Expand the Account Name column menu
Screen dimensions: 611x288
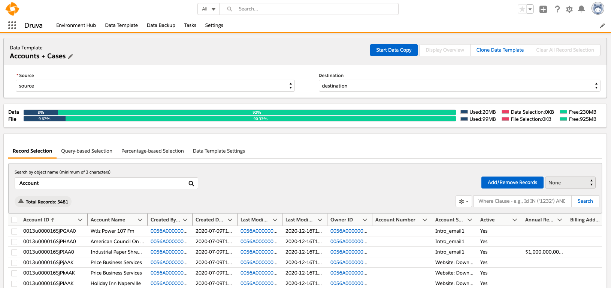pyautogui.click(x=140, y=220)
